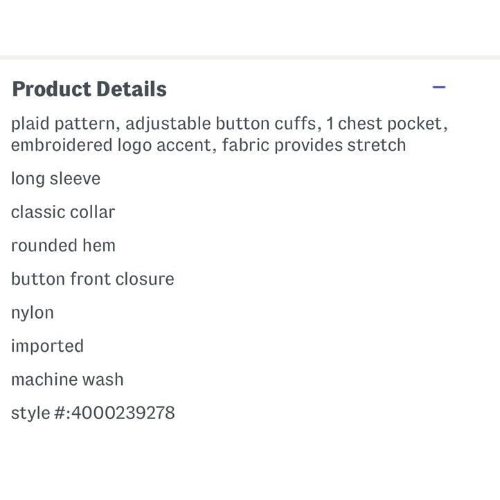Viewport: 500px width, 500px height.
Task: Click fabric provides stretch text
Action: click(x=314, y=145)
